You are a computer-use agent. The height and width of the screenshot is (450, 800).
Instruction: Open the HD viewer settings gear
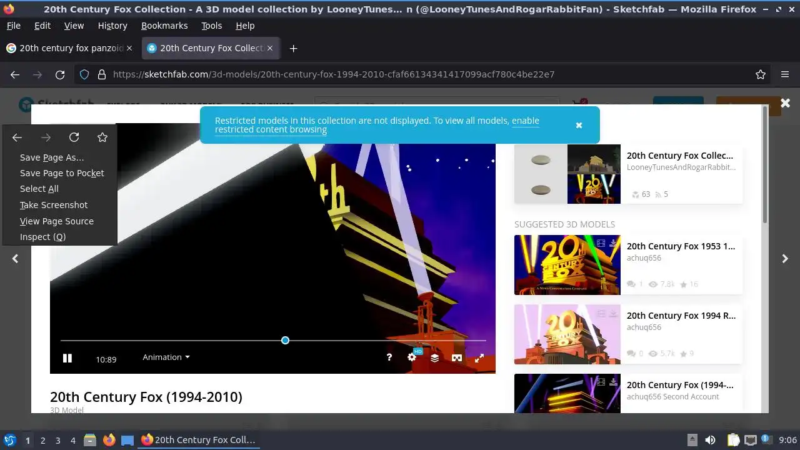click(x=412, y=357)
